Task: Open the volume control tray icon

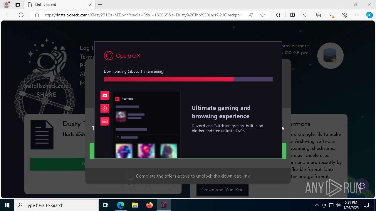Action: point(338,205)
